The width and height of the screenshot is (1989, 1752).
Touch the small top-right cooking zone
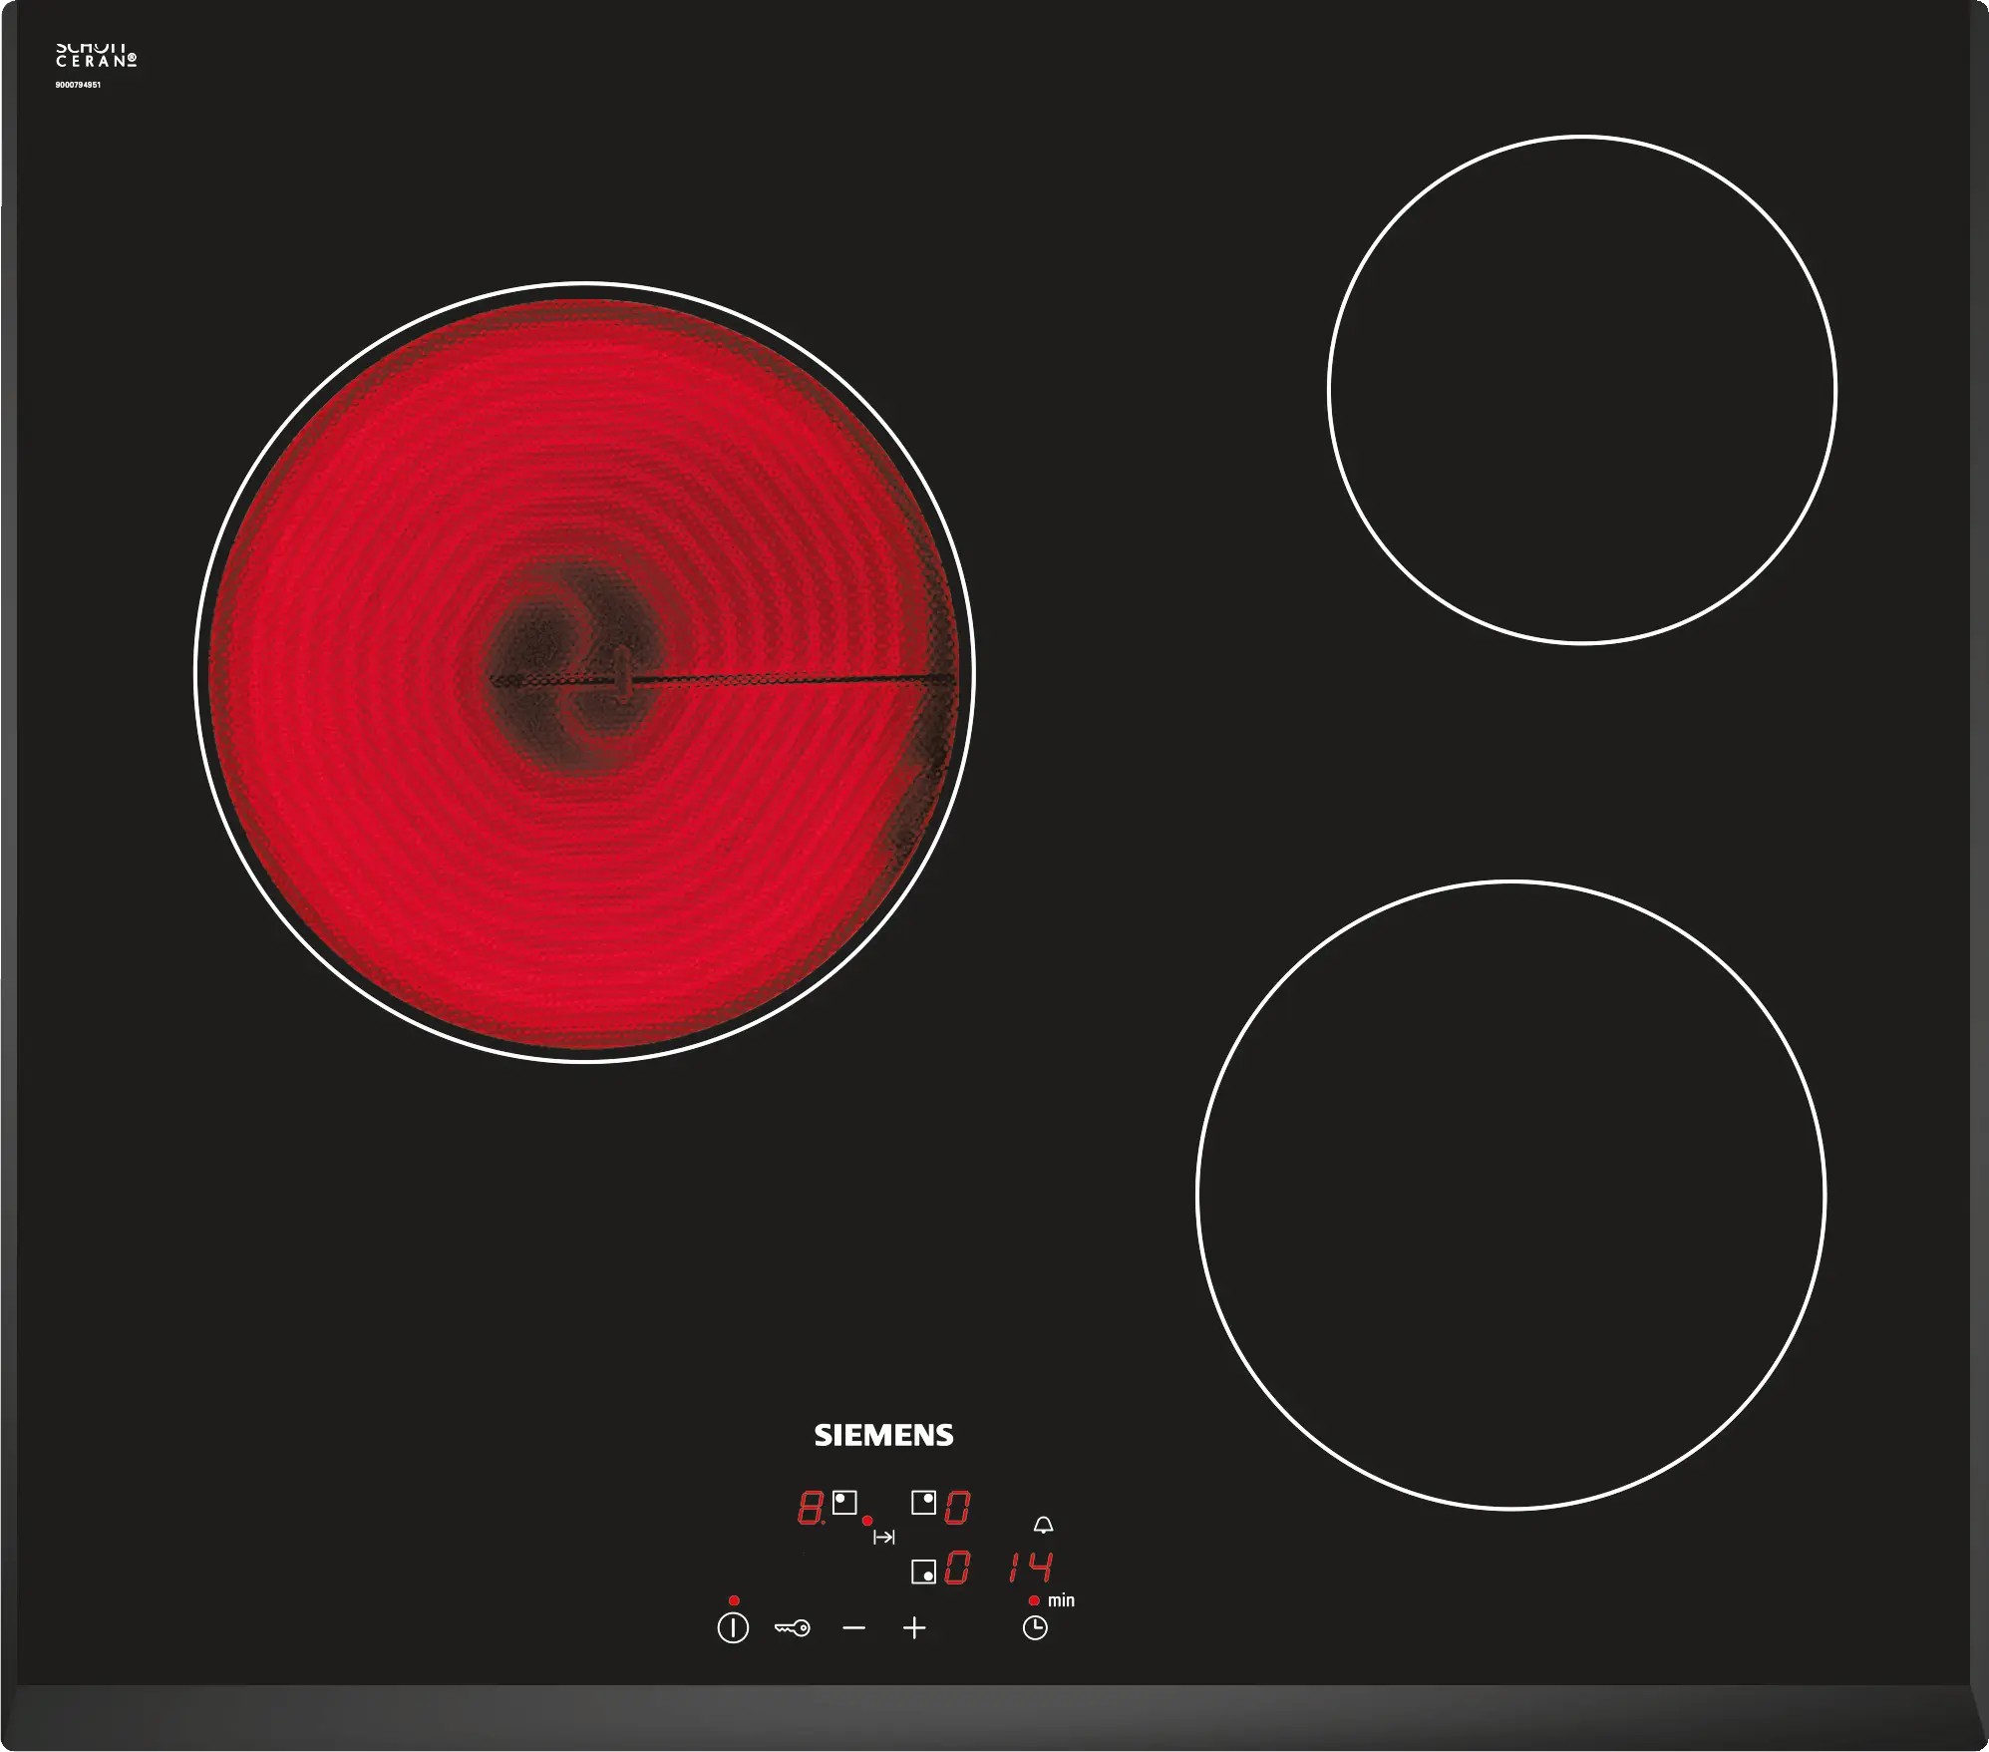click(x=1582, y=390)
